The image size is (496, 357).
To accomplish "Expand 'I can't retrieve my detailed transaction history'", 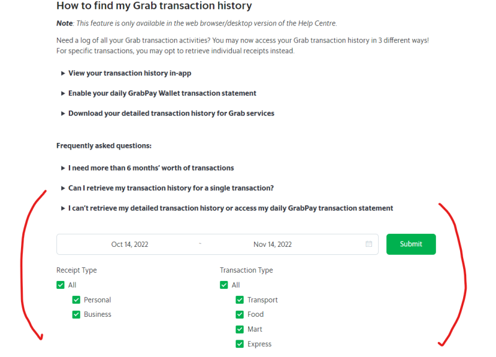I will (x=230, y=209).
